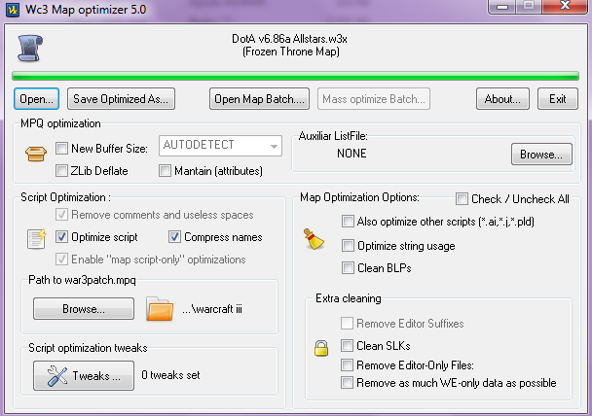This screenshot has height=416, width=592.
Task: Minimize the Wc3 Map optimizer window
Action: 502,7
